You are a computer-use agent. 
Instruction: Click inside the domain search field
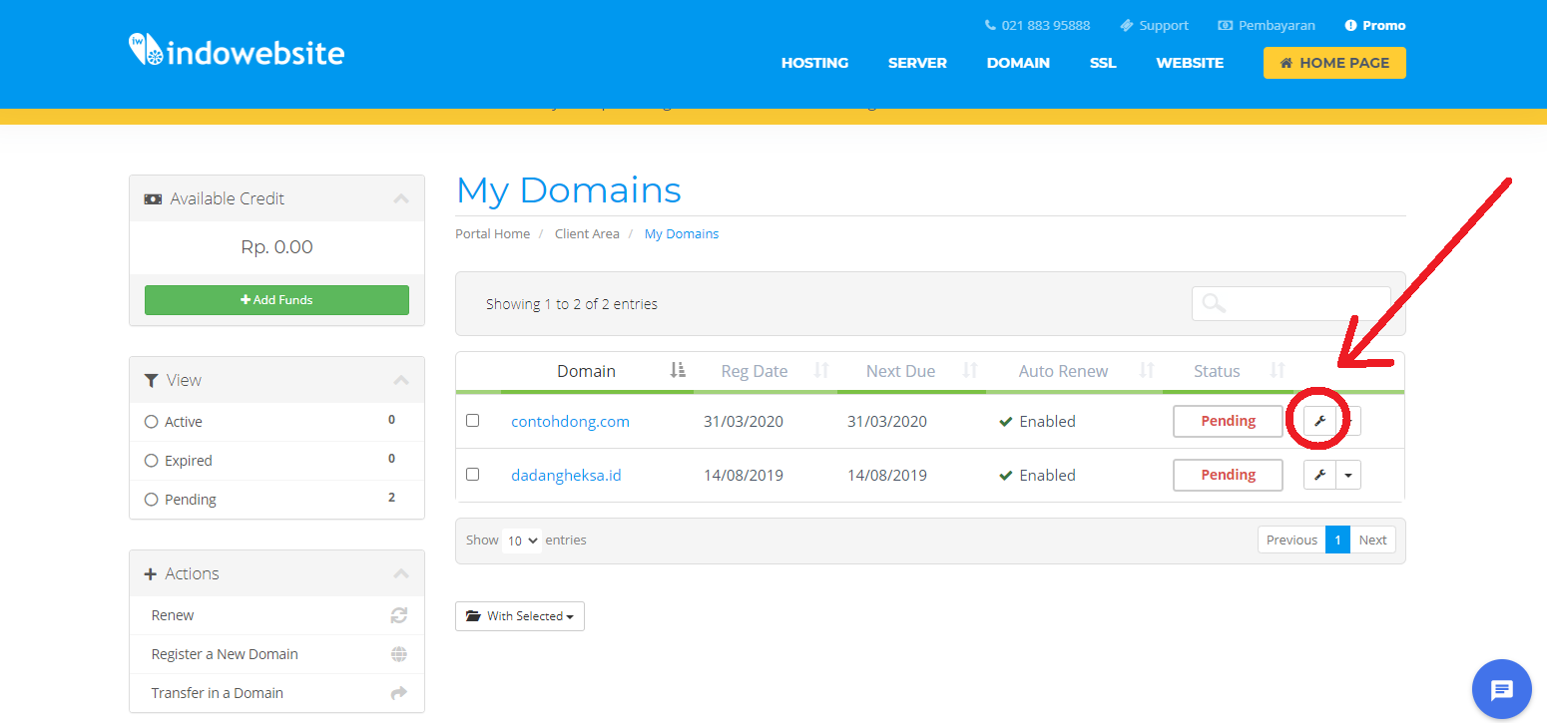pyautogui.click(x=1290, y=303)
